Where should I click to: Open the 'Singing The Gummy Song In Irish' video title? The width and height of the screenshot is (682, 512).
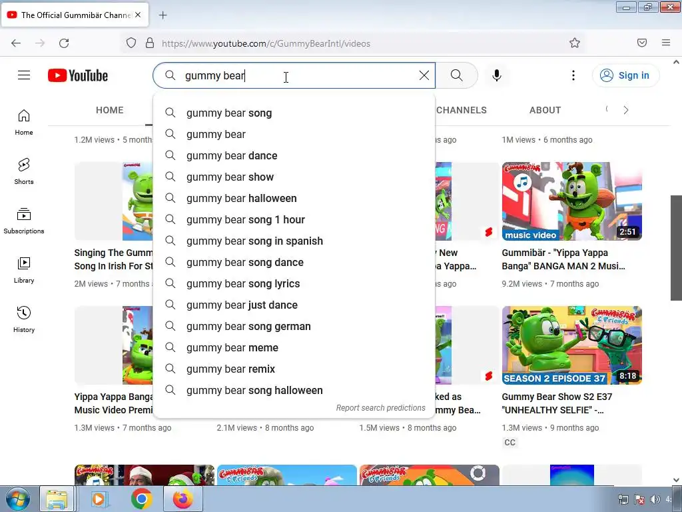pos(113,259)
